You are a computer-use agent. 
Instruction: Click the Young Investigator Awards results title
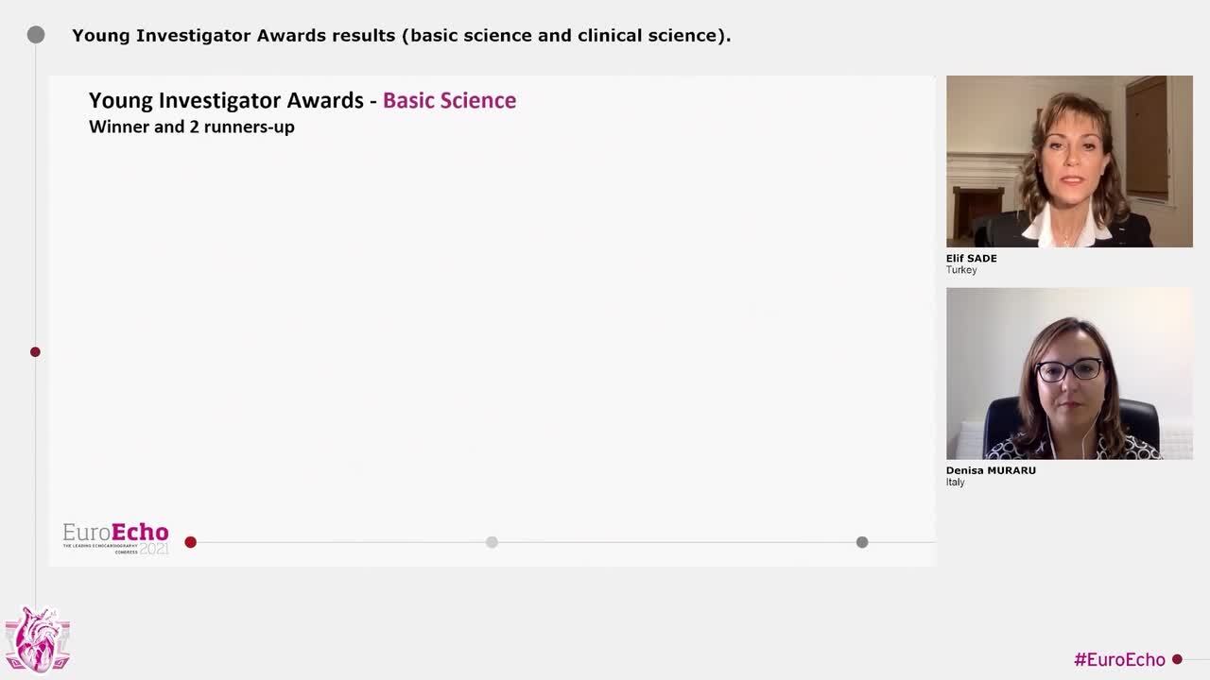coord(401,36)
